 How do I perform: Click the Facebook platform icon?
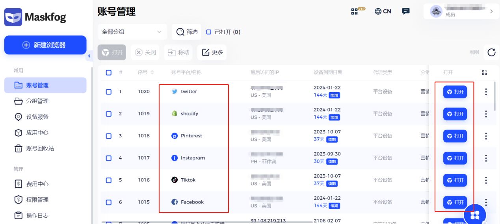tap(175, 202)
